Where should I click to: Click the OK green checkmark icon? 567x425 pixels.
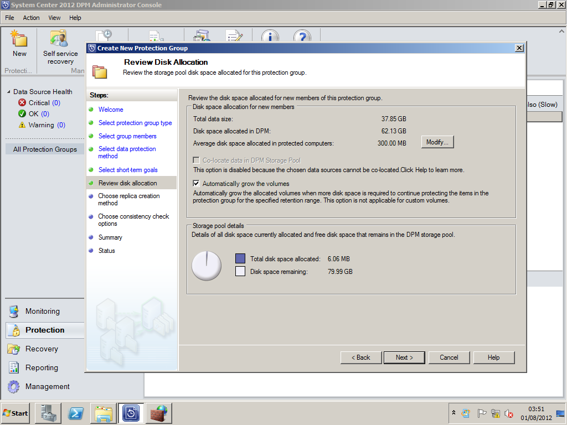point(22,114)
